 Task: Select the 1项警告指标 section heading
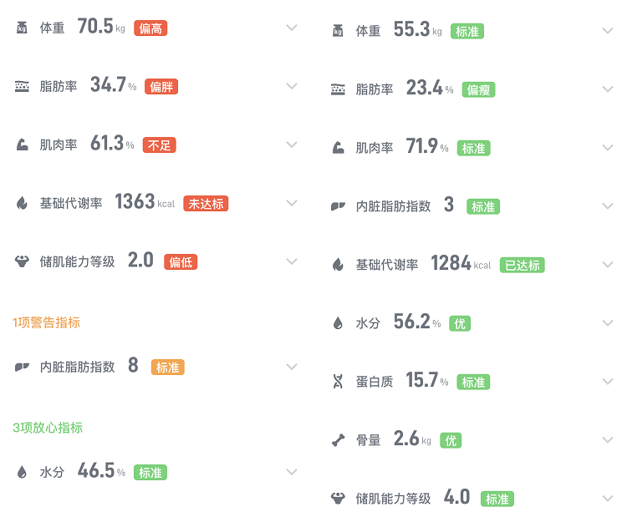click(x=46, y=322)
